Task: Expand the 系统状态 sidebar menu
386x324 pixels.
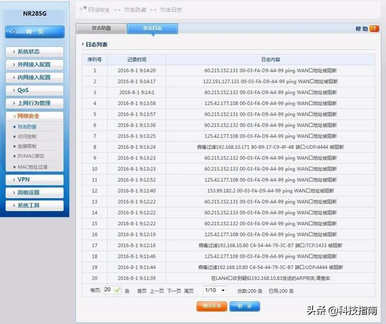Action: [x=34, y=52]
